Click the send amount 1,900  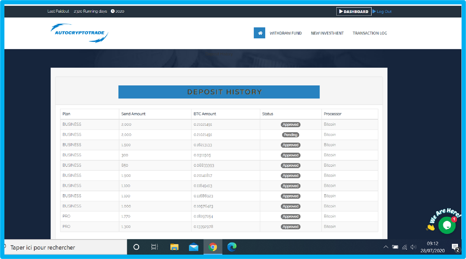126,176
